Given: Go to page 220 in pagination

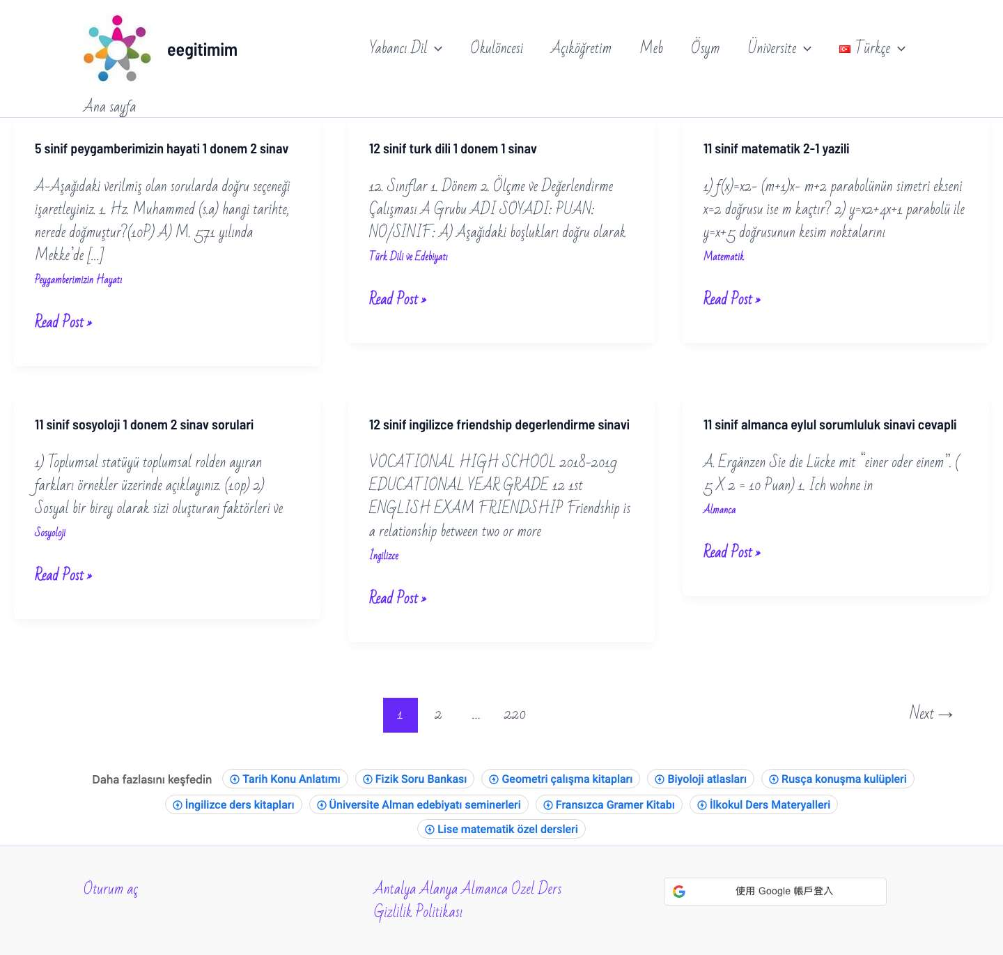Looking at the screenshot, I should click(515, 715).
